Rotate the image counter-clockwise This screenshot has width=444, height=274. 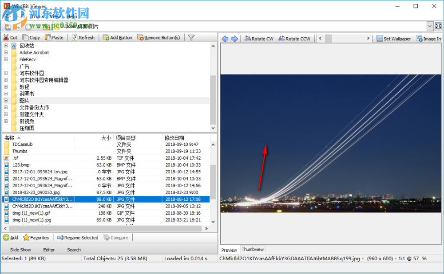tap(294, 39)
